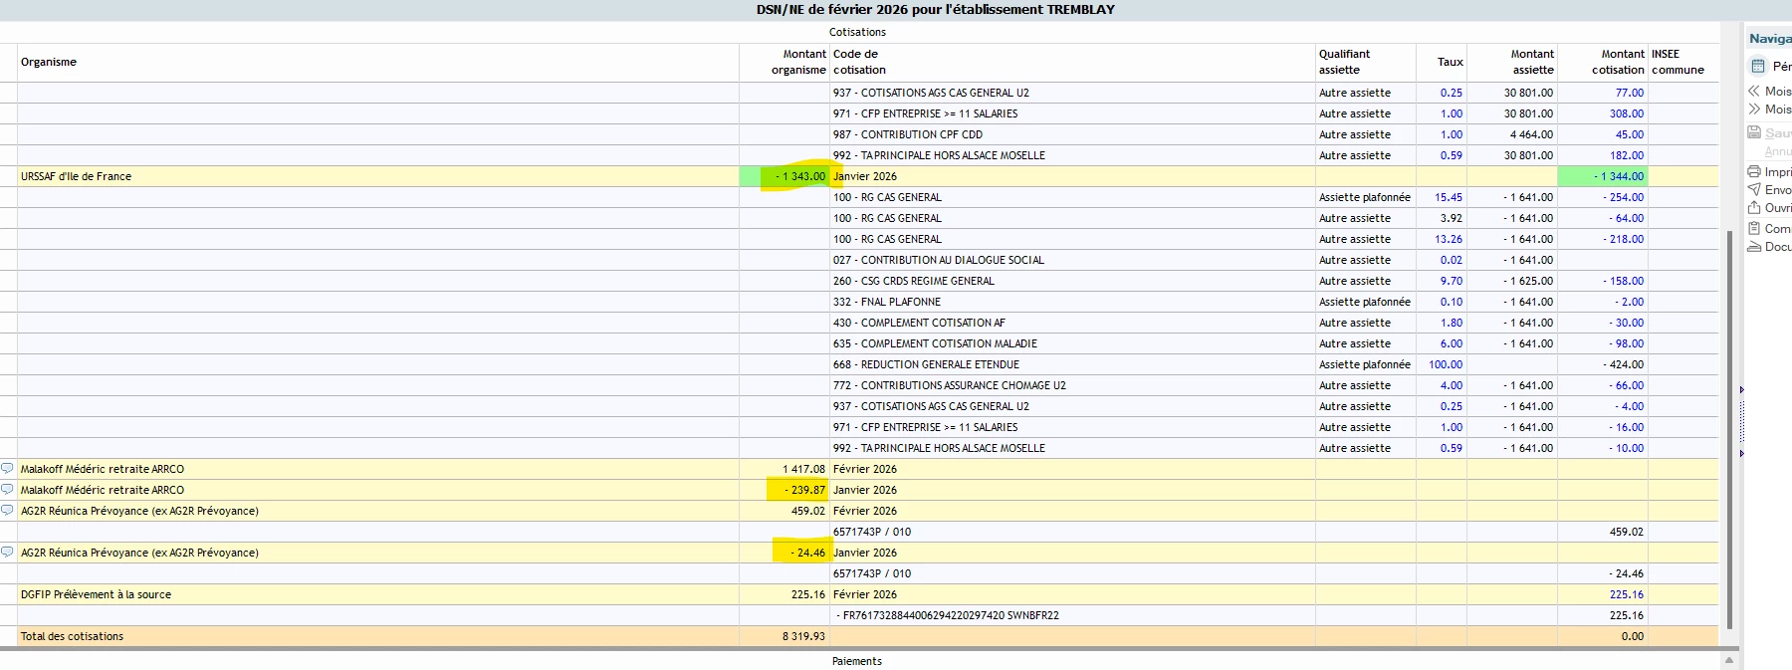
Task: Click the '1 417.08' Malakoff Médéric amount
Action: tap(803, 468)
